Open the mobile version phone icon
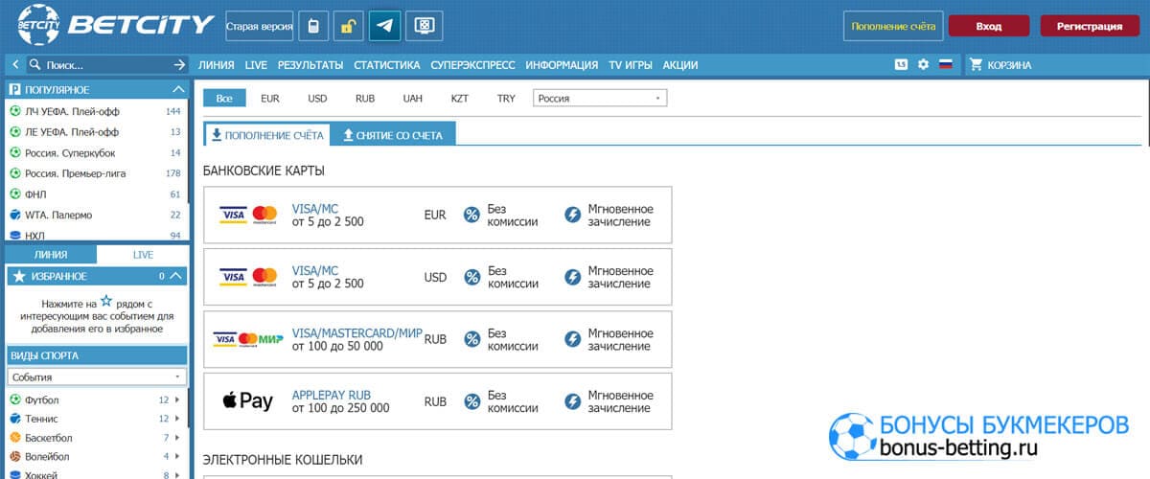This screenshot has width=1150, height=479. [x=311, y=27]
